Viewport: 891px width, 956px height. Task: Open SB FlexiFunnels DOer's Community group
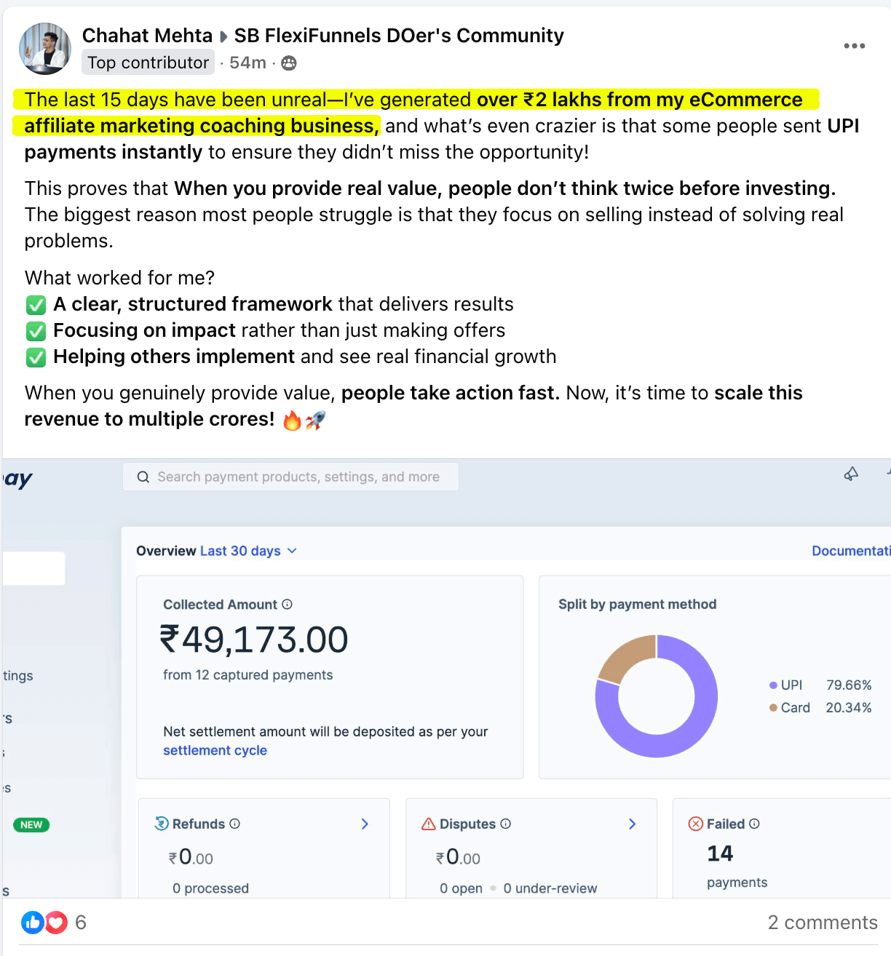pos(399,36)
